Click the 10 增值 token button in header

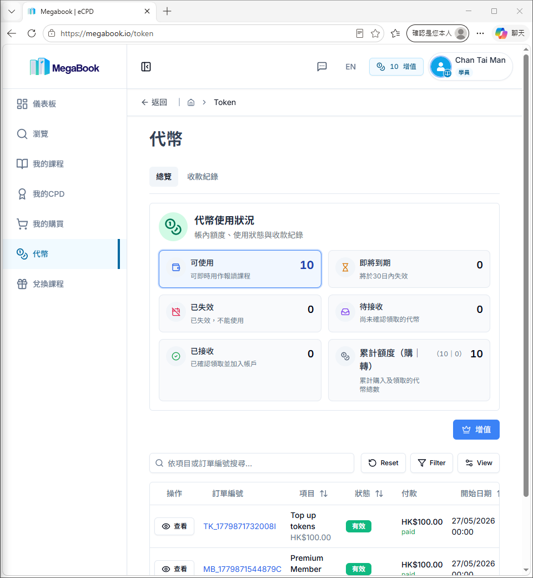pos(396,67)
